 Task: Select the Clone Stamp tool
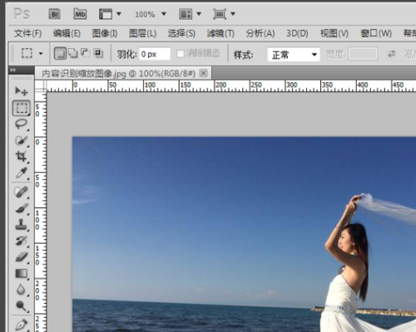[x=21, y=225]
